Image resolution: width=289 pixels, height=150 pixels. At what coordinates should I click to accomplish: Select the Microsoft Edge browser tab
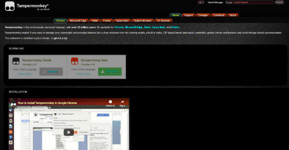[78, 21]
